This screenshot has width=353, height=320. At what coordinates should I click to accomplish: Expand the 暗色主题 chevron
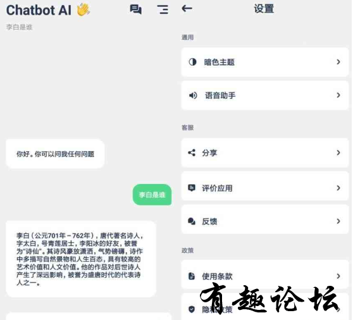pos(338,62)
